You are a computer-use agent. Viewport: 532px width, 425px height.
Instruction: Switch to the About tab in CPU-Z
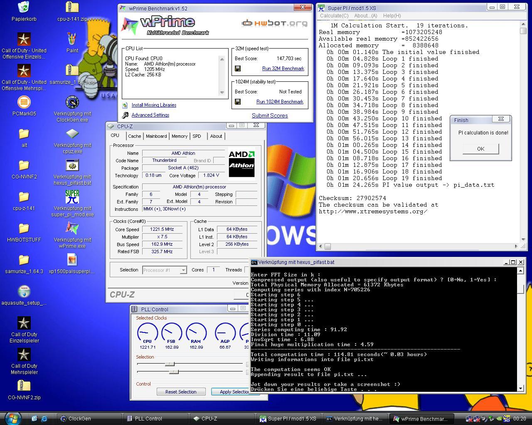(x=216, y=136)
